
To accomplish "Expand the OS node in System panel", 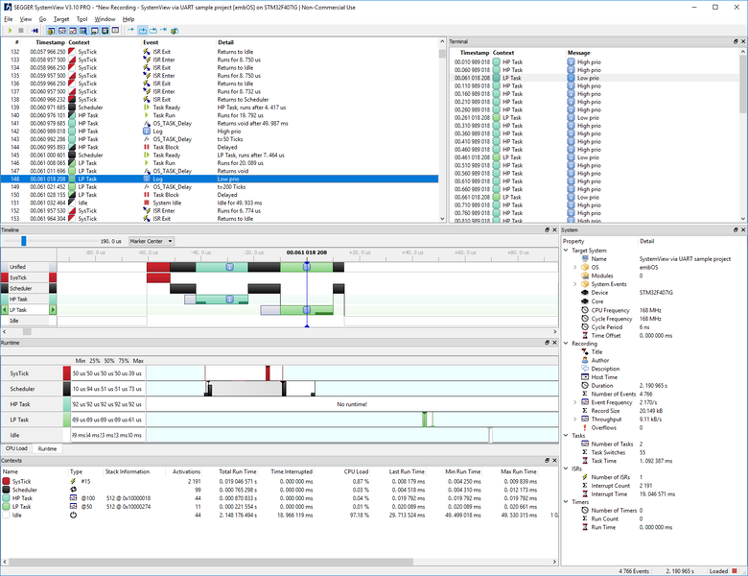I will pyautogui.click(x=574, y=268).
